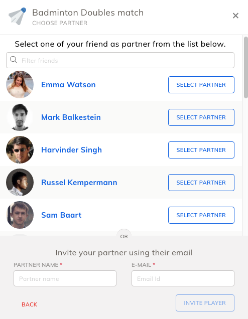This screenshot has height=319, width=248.
Task: Pick Russel Kempermann as partner
Action: pyautogui.click(x=201, y=183)
